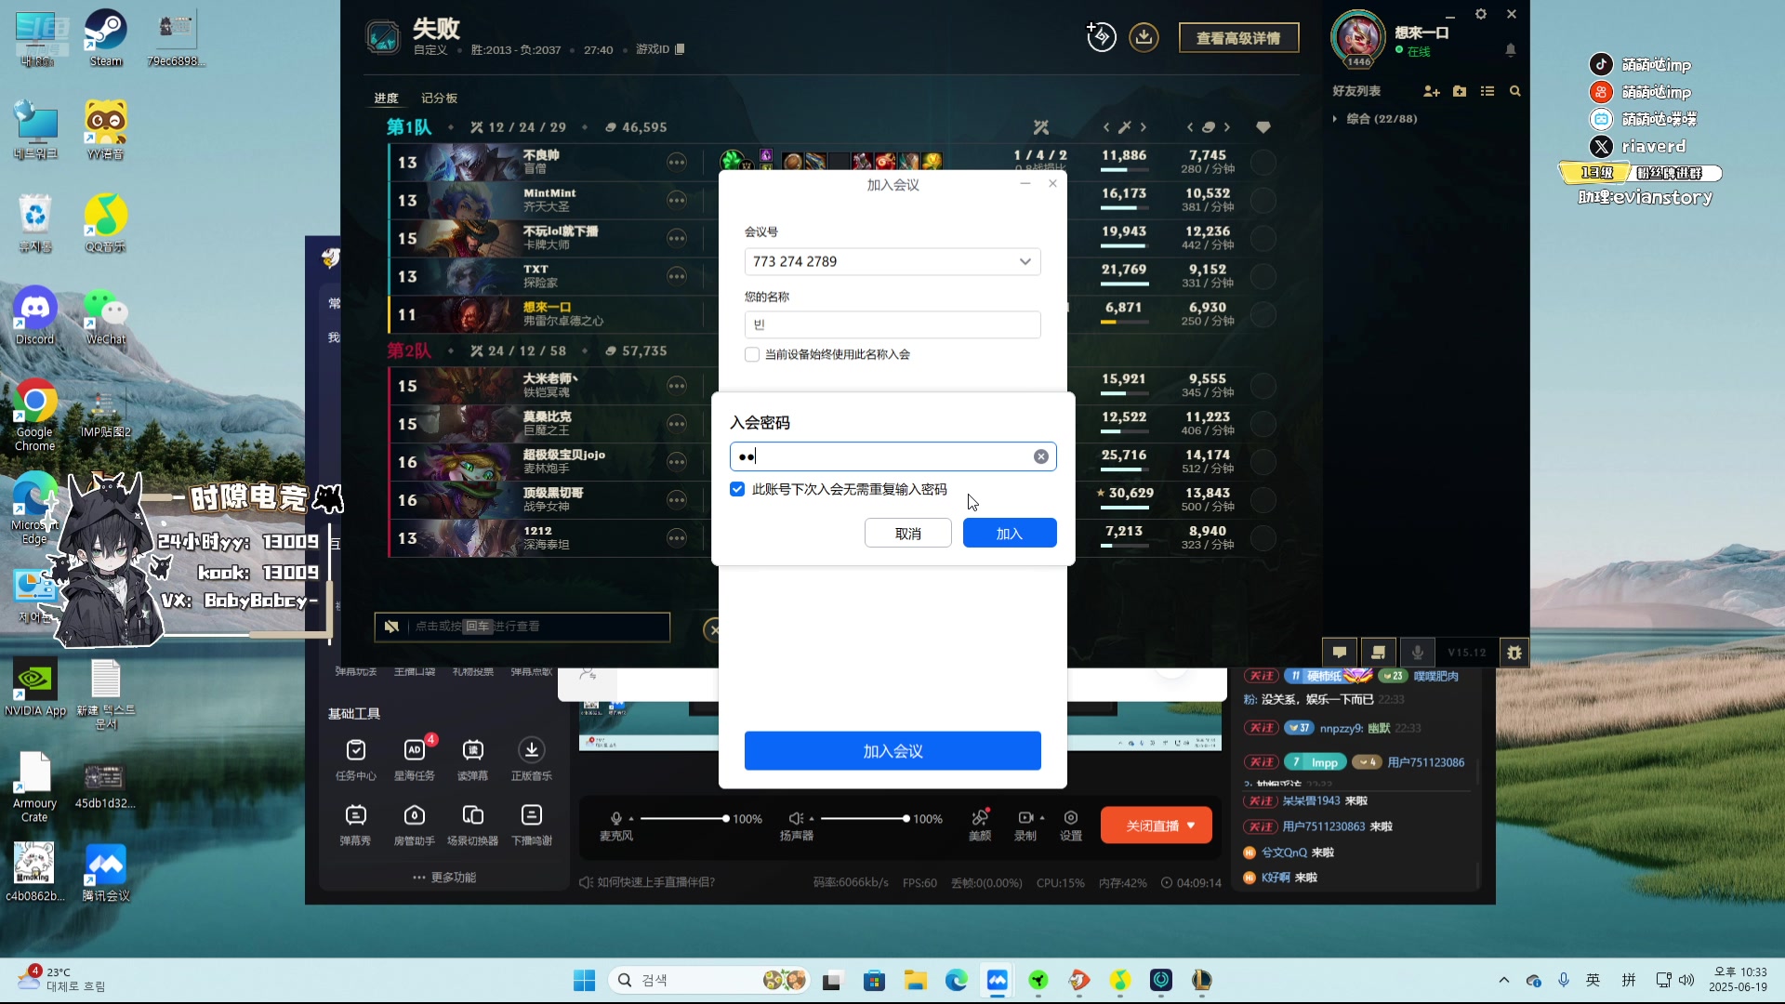This screenshot has height=1004, width=1785.
Task: Open 腾讯会议 desktop shortcut
Action: [x=106, y=872]
